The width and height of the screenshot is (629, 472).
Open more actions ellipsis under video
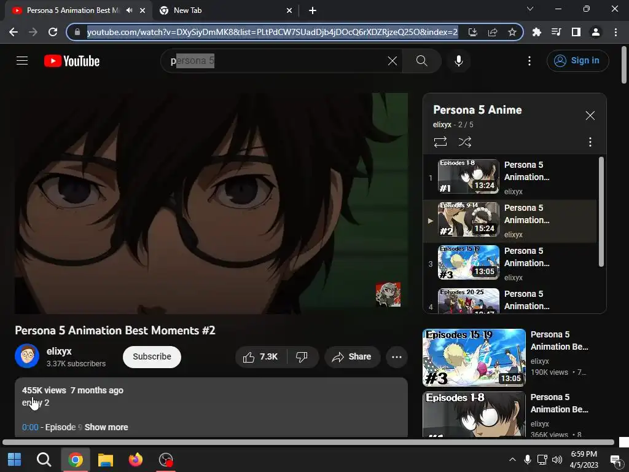(x=397, y=357)
